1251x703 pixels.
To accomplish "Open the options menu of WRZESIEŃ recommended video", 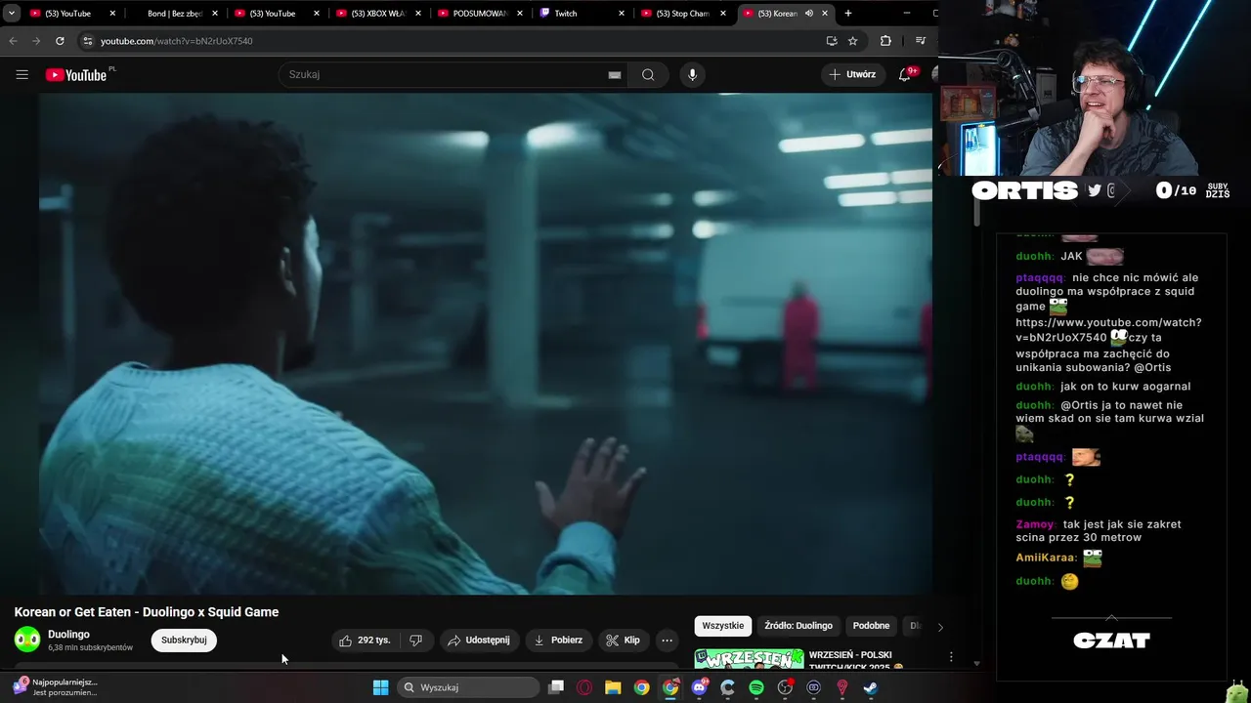I will pos(951,657).
